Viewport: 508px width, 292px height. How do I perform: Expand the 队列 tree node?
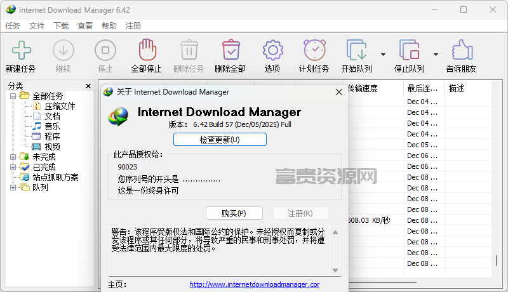[x=13, y=187]
